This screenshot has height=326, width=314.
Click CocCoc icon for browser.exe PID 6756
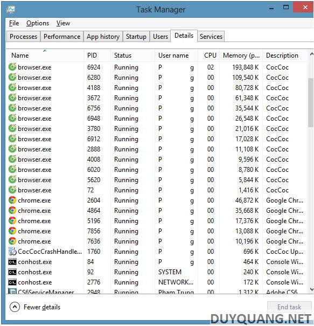12,108
